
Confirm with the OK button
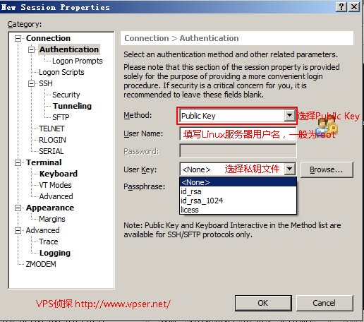[x=263, y=303]
